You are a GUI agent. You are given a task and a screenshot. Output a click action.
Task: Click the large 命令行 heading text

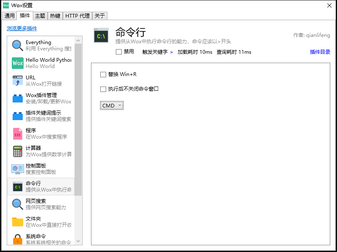coord(131,32)
